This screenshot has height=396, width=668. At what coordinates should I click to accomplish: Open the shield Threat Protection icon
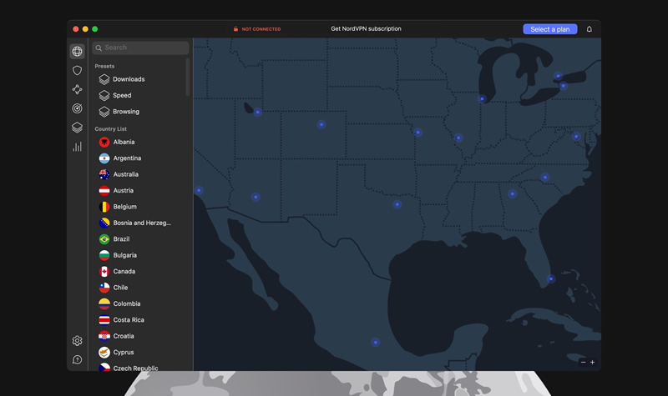coord(77,70)
